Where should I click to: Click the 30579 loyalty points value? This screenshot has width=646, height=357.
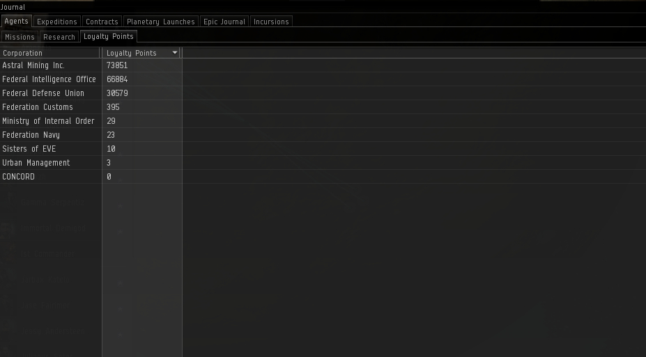tap(117, 93)
